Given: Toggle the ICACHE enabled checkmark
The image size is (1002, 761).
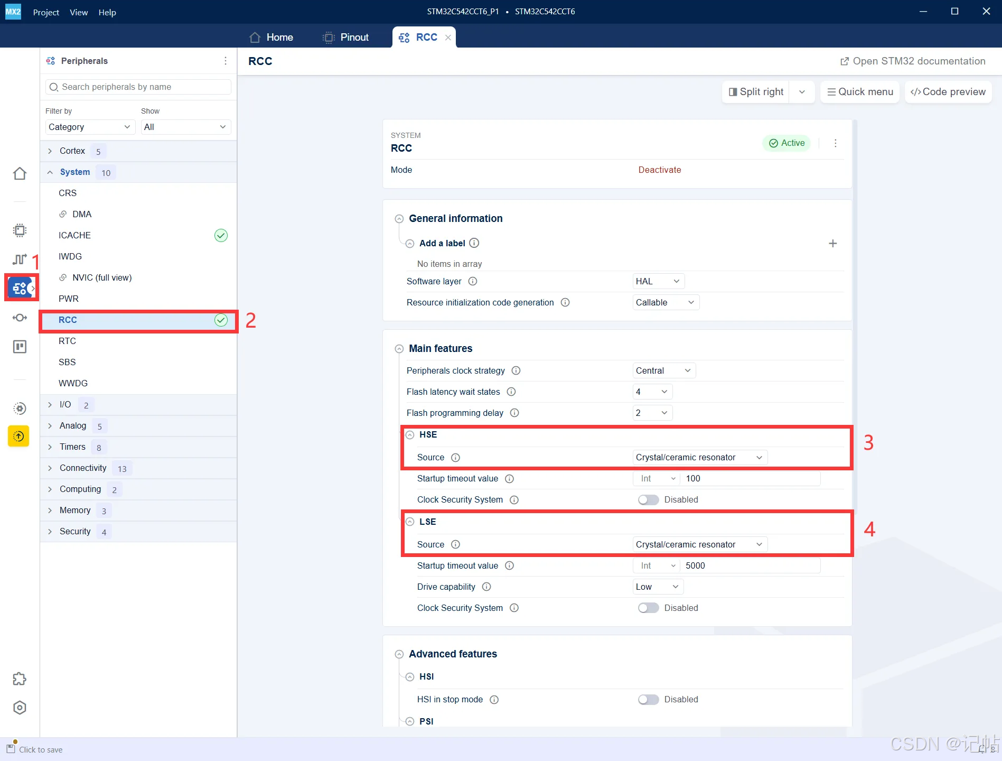Looking at the screenshot, I should click(x=221, y=236).
